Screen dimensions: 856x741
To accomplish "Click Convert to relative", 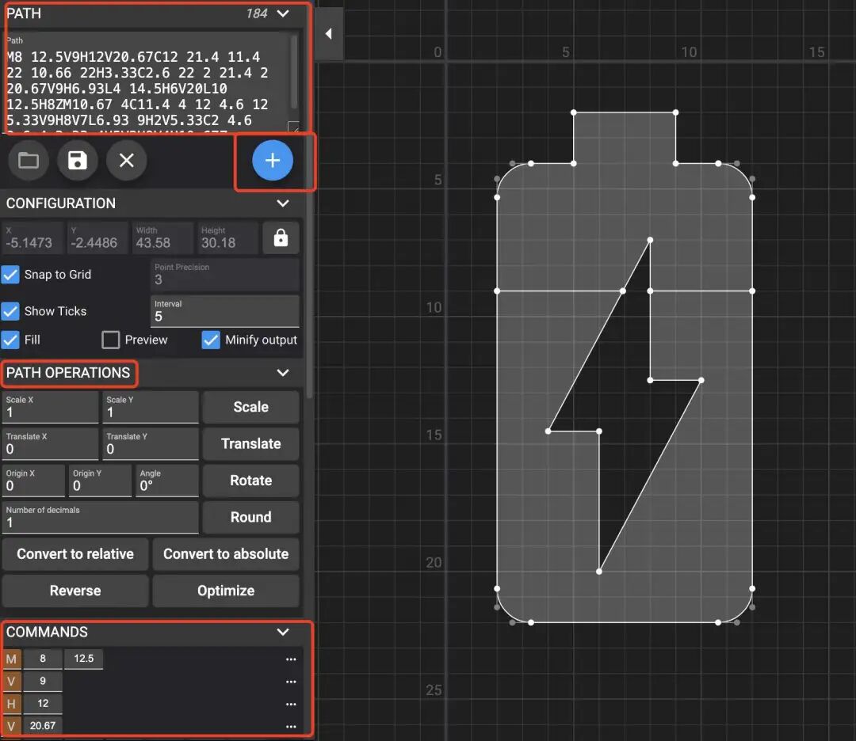I will [75, 554].
